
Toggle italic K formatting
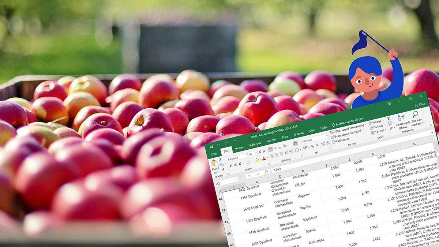[235, 165]
